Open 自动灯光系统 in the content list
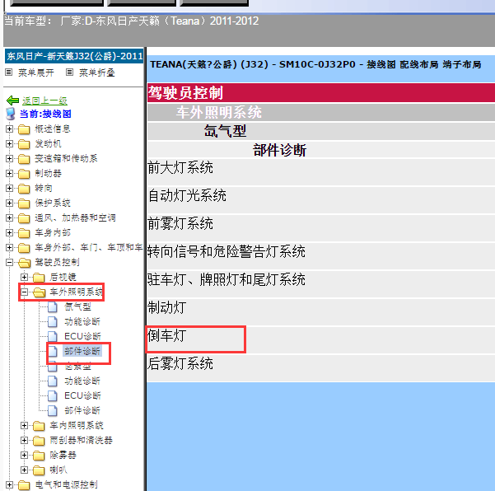 (187, 196)
